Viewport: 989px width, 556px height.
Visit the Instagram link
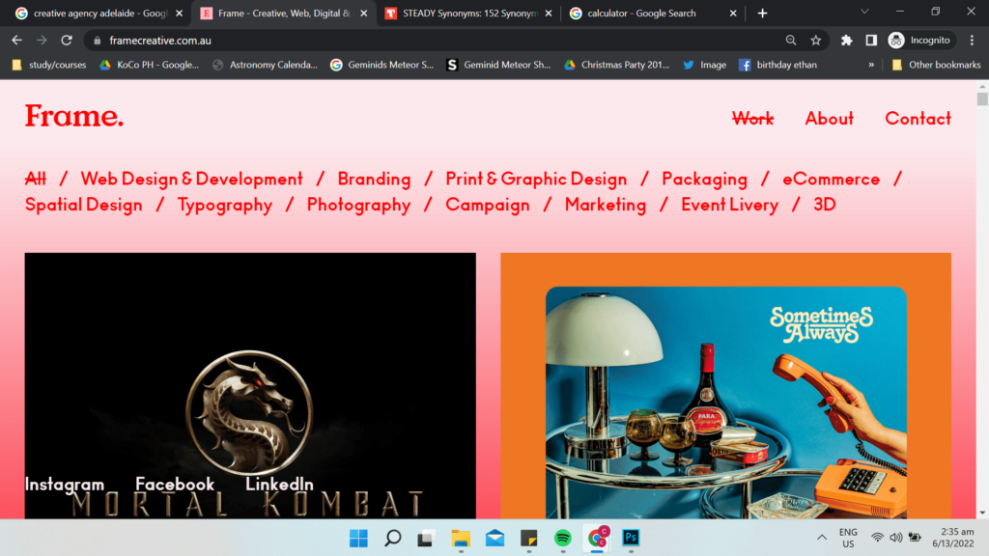coord(65,485)
